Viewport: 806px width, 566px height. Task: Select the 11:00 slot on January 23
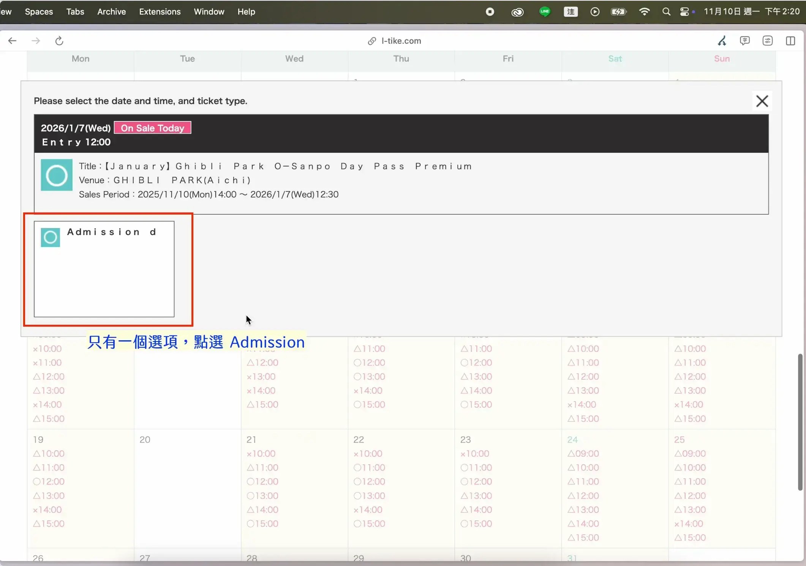(476, 467)
